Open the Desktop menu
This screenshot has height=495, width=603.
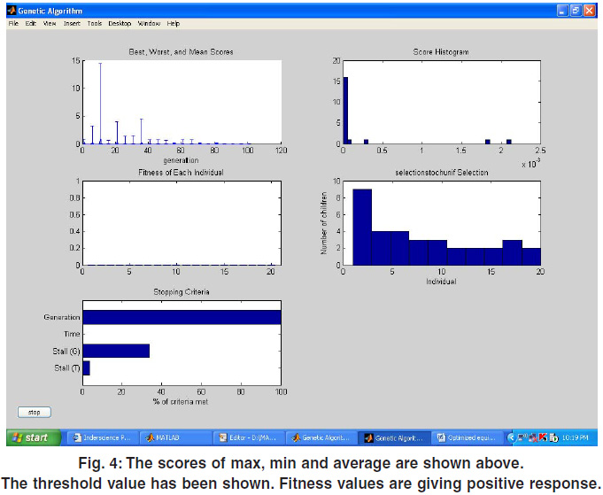pos(120,23)
